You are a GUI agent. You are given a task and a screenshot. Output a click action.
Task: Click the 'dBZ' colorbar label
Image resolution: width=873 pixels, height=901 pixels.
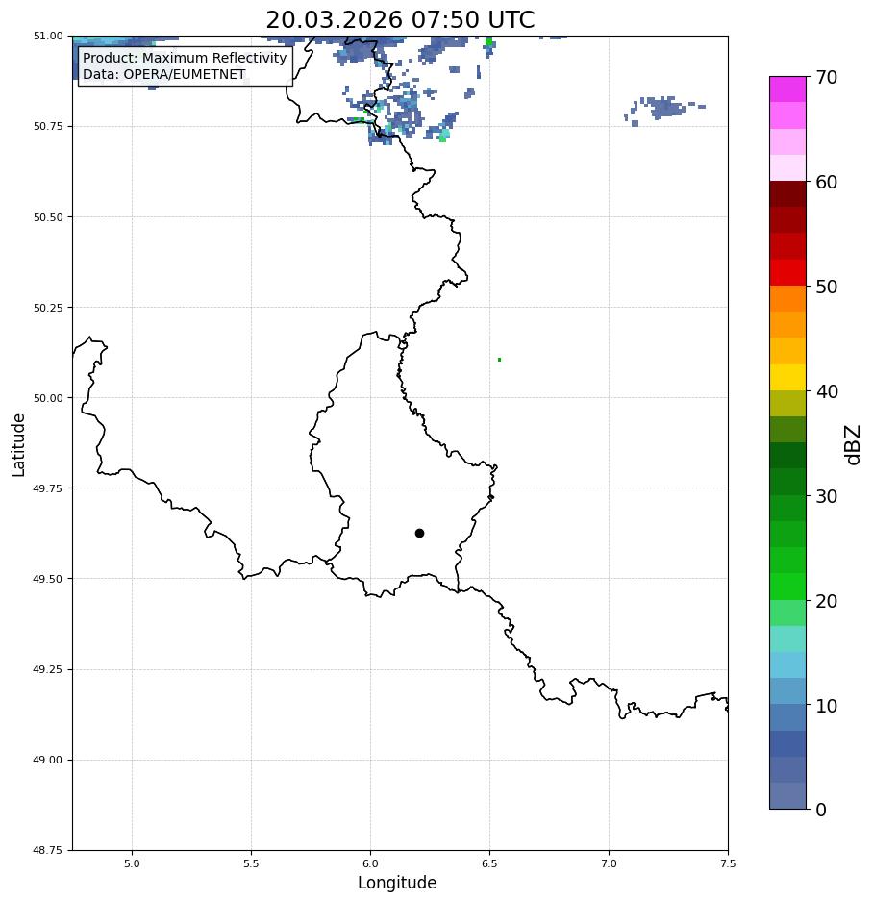pyautogui.click(x=854, y=445)
